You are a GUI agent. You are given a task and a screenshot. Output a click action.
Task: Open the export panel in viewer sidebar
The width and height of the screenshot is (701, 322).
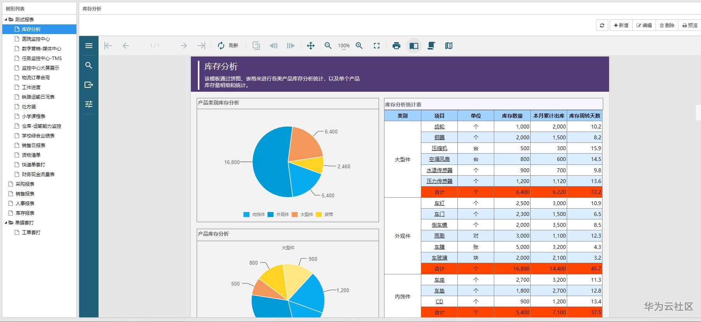point(89,85)
